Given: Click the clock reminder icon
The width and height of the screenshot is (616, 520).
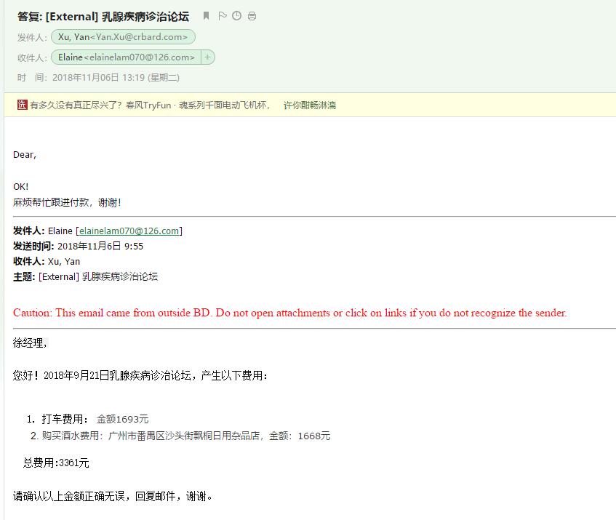Looking at the screenshot, I should tap(236, 16).
